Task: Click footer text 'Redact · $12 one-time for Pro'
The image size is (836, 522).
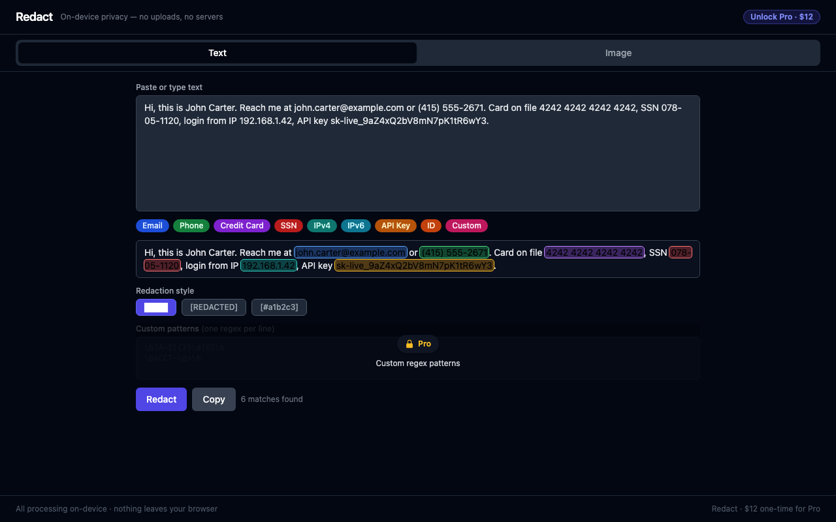Action: point(766,509)
